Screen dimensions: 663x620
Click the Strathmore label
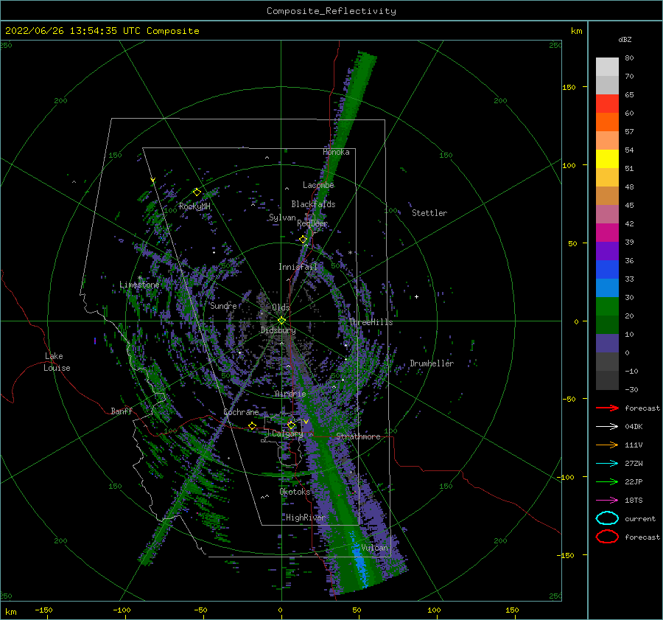point(358,436)
